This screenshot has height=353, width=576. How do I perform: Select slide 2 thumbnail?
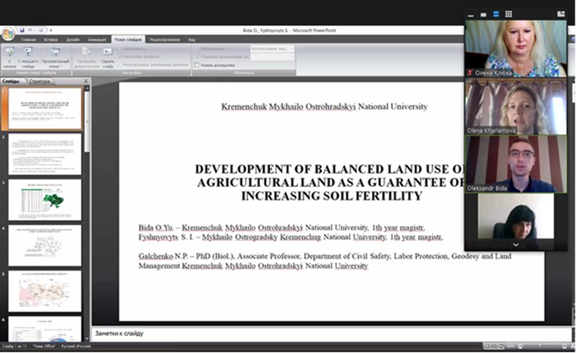[x=45, y=154]
